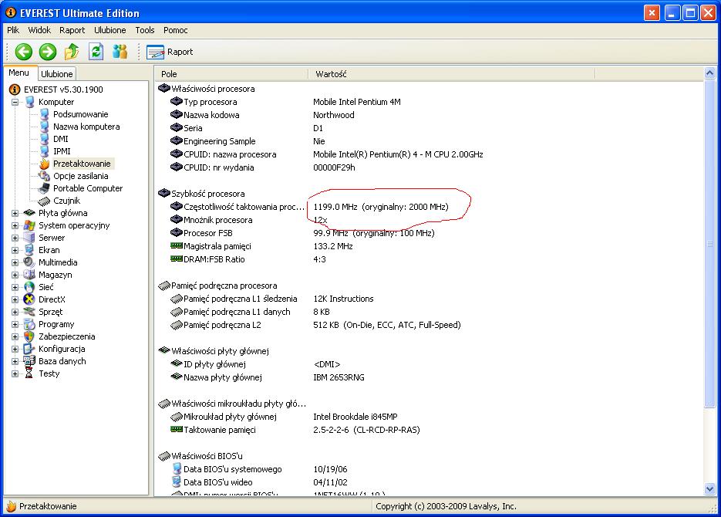Click the Refresh toolbar icon

(96, 52)
